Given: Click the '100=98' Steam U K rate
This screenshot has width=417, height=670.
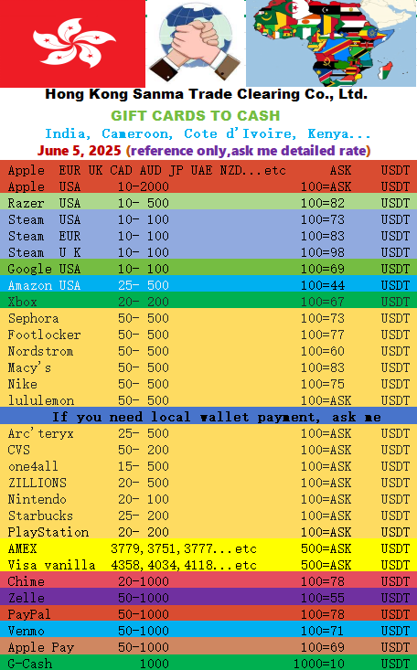Looking at the screenshot, I should (323, 252).
